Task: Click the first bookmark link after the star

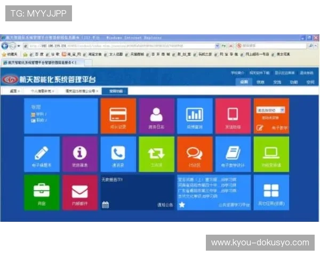Action: tap(37, 54)
